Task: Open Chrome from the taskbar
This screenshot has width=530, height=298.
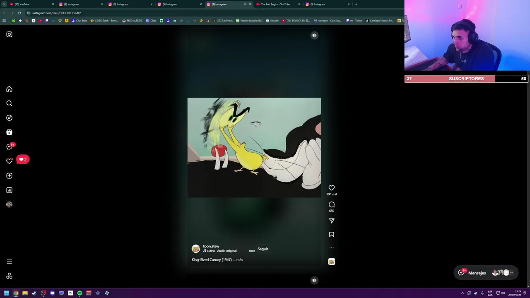Action: point(16,293)
